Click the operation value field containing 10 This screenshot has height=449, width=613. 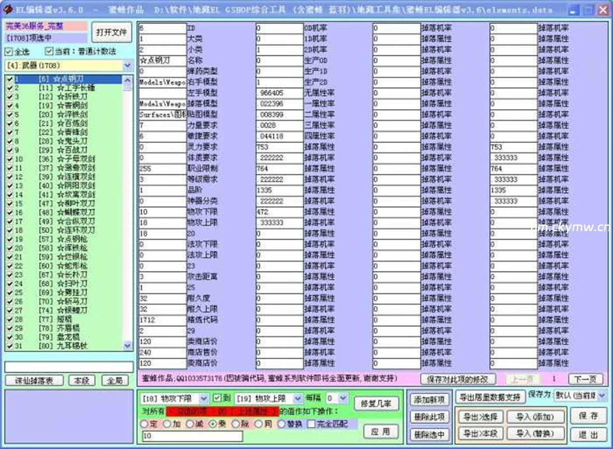192,436
